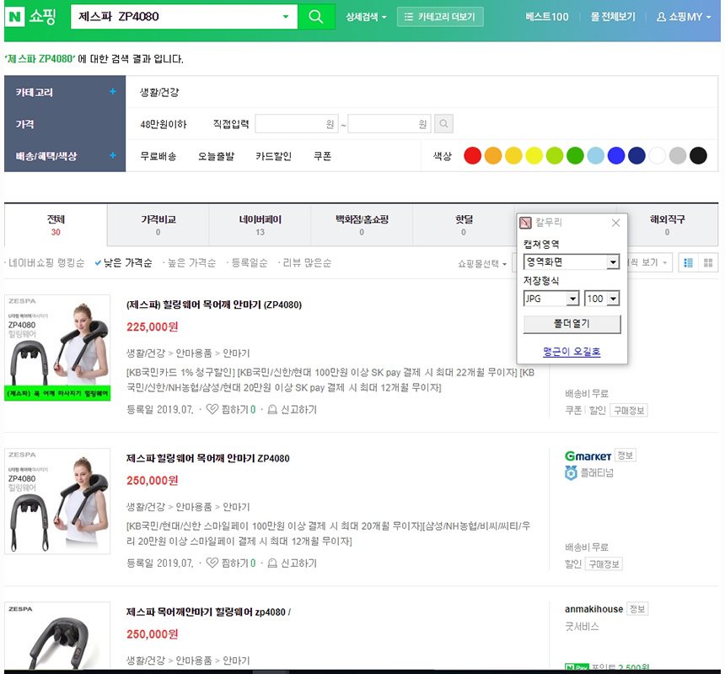Toggle 카드할인 filter
This screenshot has height=674, width=725.
tap(273, 156)
